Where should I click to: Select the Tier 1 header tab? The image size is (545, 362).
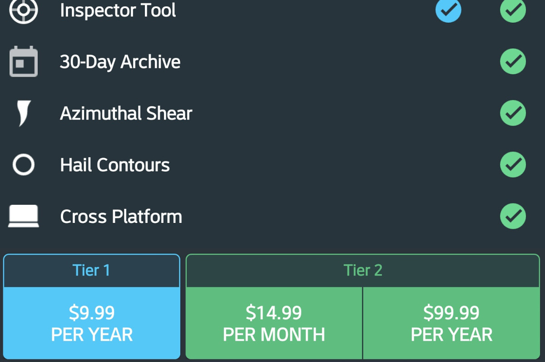point(92,270)
